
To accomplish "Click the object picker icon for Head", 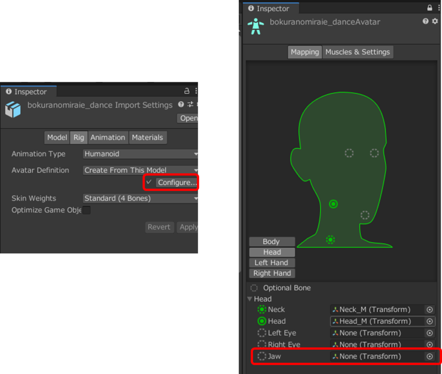I will point(429,321).
